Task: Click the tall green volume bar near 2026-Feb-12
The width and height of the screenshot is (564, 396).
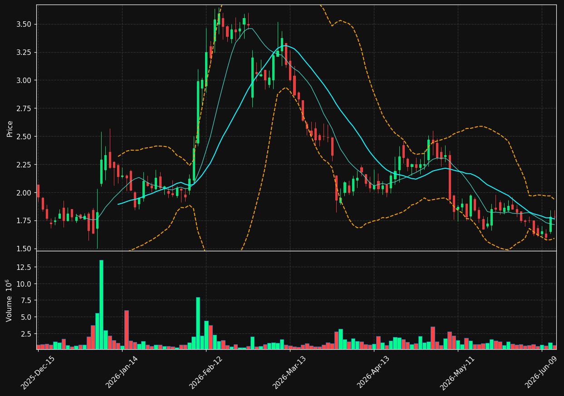Action: click(198, 323)
